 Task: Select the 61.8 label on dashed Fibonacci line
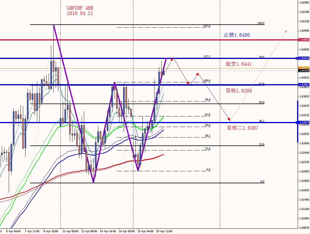pos(208,115)
